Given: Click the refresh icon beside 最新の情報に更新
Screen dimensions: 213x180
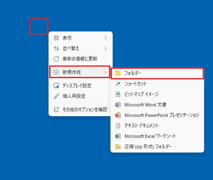Looking at the screenshot, I should pos(56,59).
